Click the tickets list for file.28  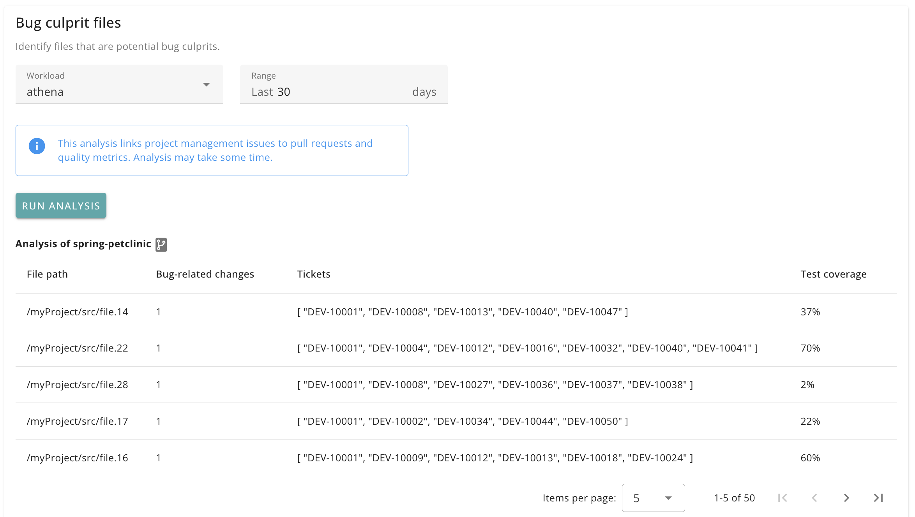coord(495,385)
